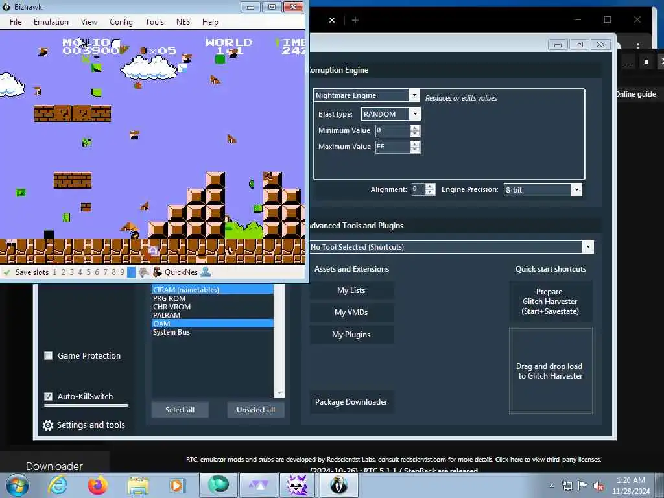The width and height of the screenshot is (664, 498).
Task: Click Prepare Glitch Harvester (Start+Savestate) shortcut
Action: (550, 302)
